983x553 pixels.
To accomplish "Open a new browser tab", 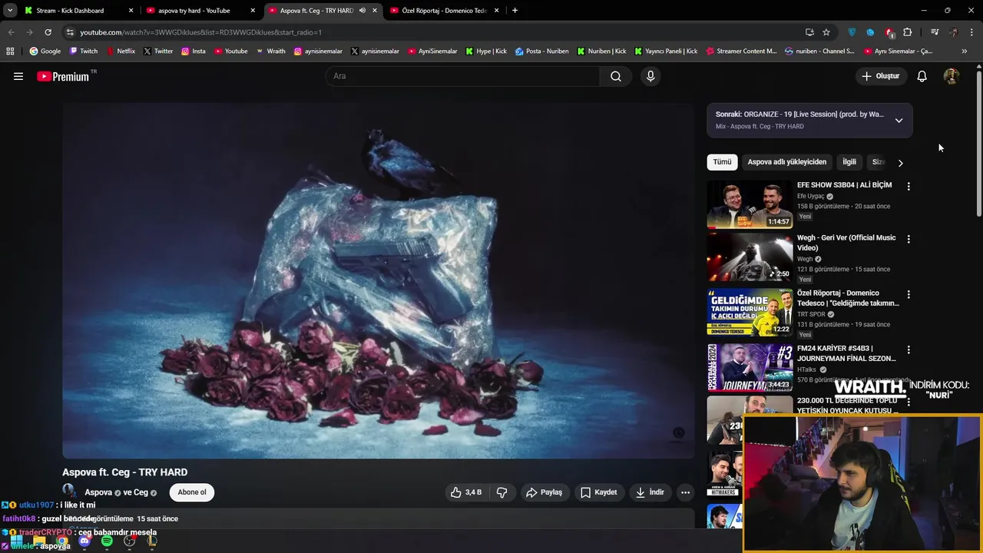I will pos(515,11).
